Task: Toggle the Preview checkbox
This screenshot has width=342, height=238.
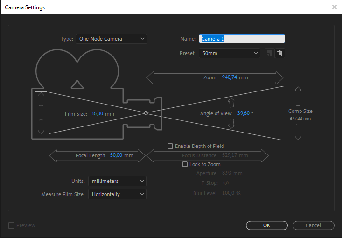Action: pos(11,225)
